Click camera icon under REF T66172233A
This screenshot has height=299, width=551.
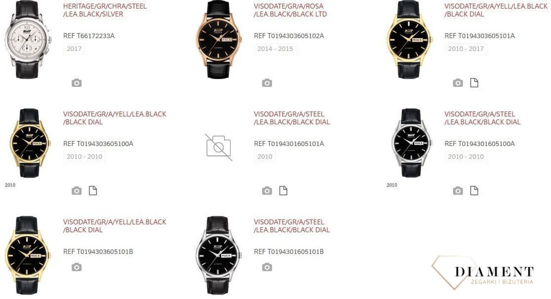(x=76, y=83)
